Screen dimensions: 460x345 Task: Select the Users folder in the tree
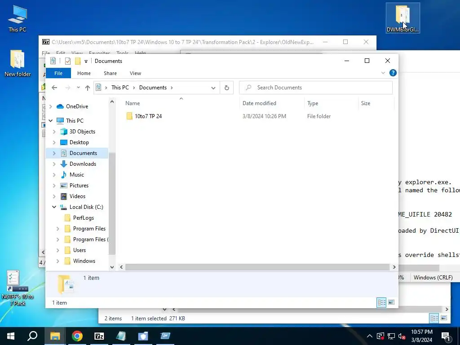pyautogui.click(x=79, y=250)
